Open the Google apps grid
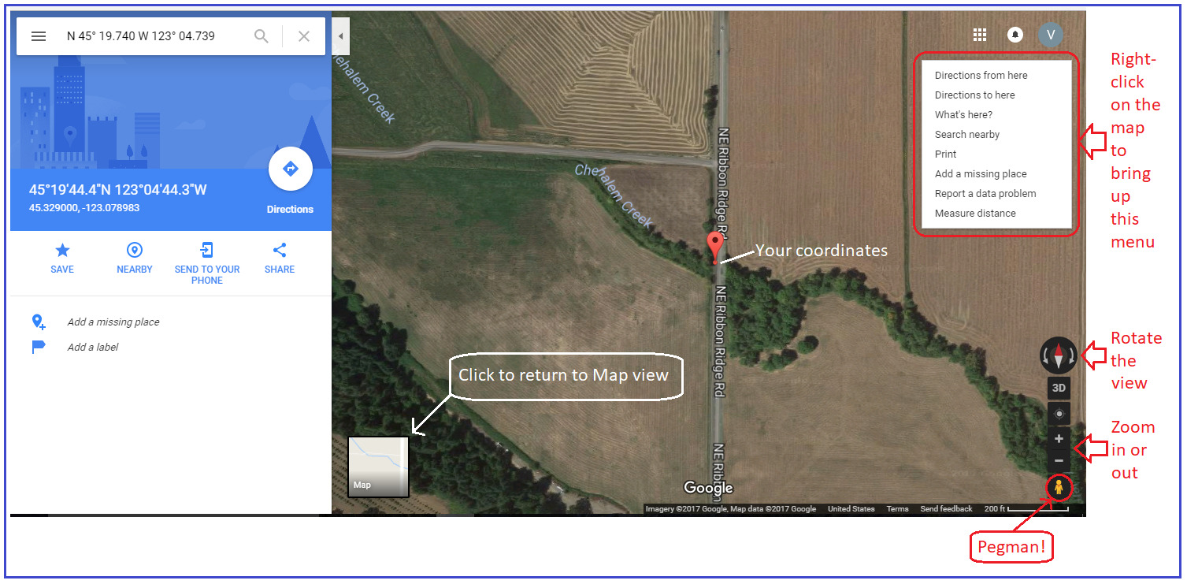 point(980,35)
